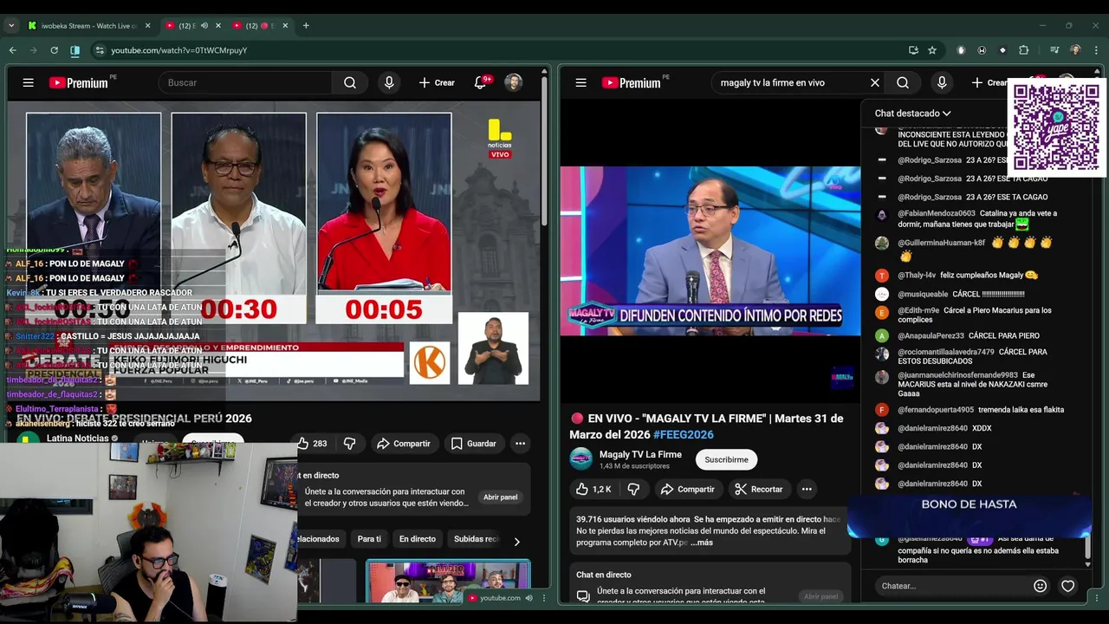Screen dimensions: 1109x624
Task: Select the 'En directo' filter chip
Action: (418, 539)
